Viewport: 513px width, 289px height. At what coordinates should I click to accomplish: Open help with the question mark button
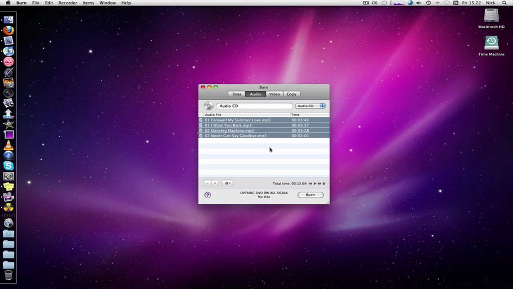pyautogui.click(x=208, y=195)
